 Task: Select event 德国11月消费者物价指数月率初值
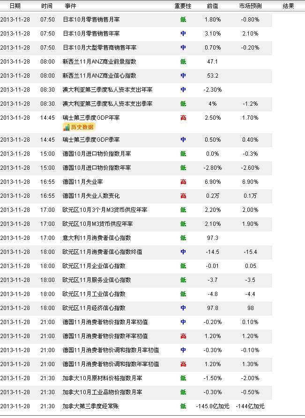[x=105, y=322]
